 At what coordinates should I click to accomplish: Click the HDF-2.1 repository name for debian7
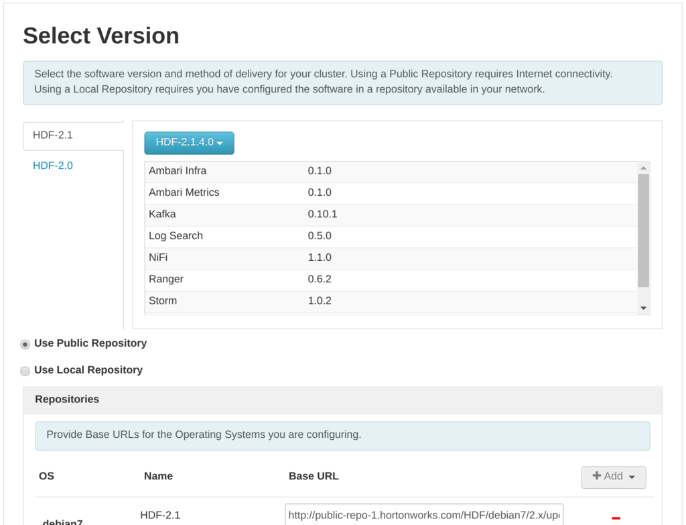160,516
